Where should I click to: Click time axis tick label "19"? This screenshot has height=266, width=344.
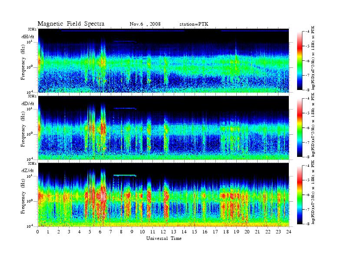click(x=236, y=232)
